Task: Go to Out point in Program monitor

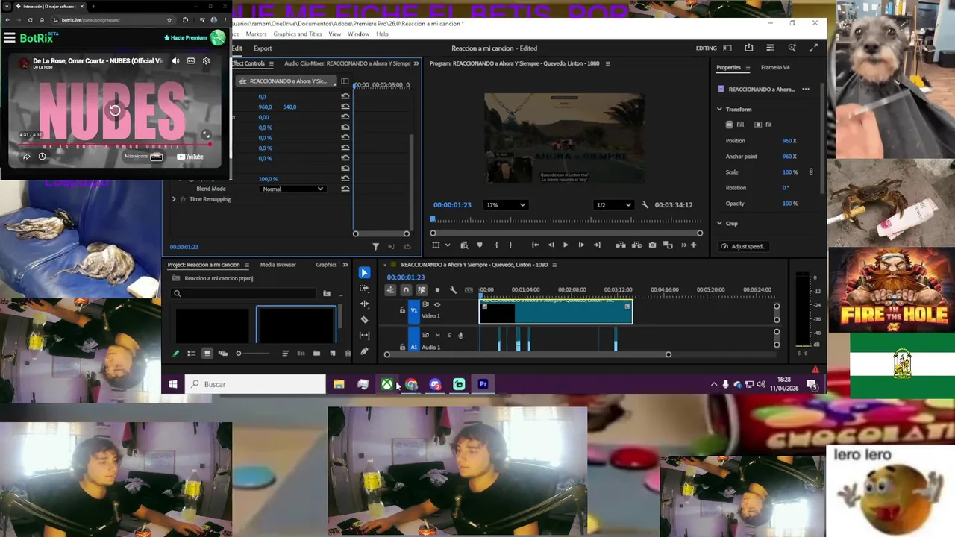Action: (x=597, y=245)
